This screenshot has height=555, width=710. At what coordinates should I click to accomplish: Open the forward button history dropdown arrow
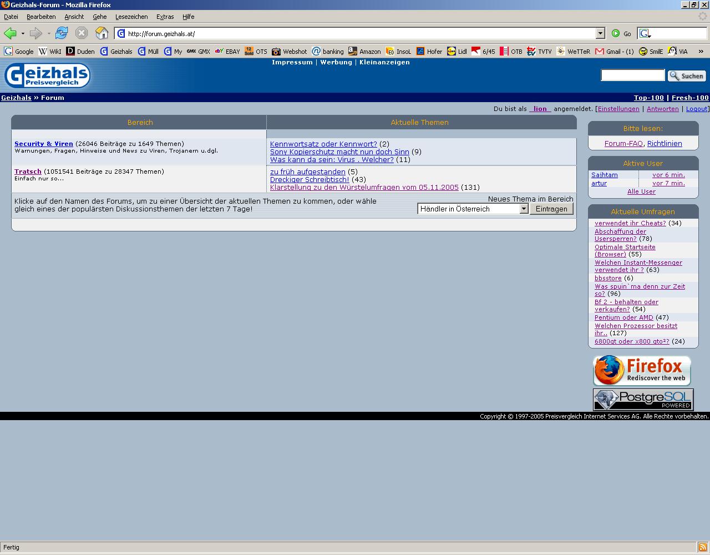tap(49, 34)
